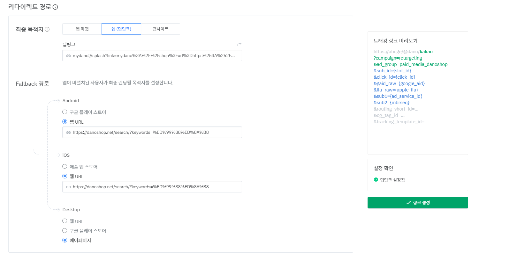The width and height of the screenshot is (510, 260).
Task: Click link icon in Android web URL field
Action: (68, 133)
